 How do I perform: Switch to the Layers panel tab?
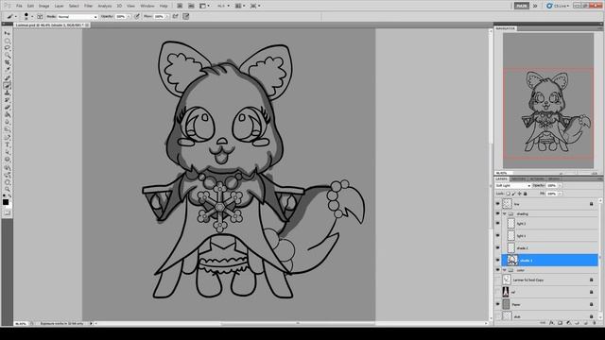click(x=502, y=178)
